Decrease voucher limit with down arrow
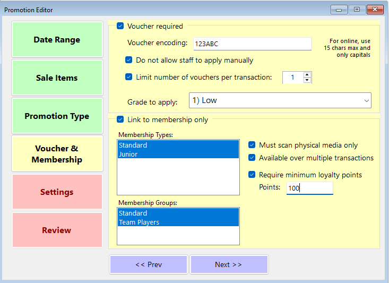The width and height of the screenshot is (389, 283). coord(307,80)
